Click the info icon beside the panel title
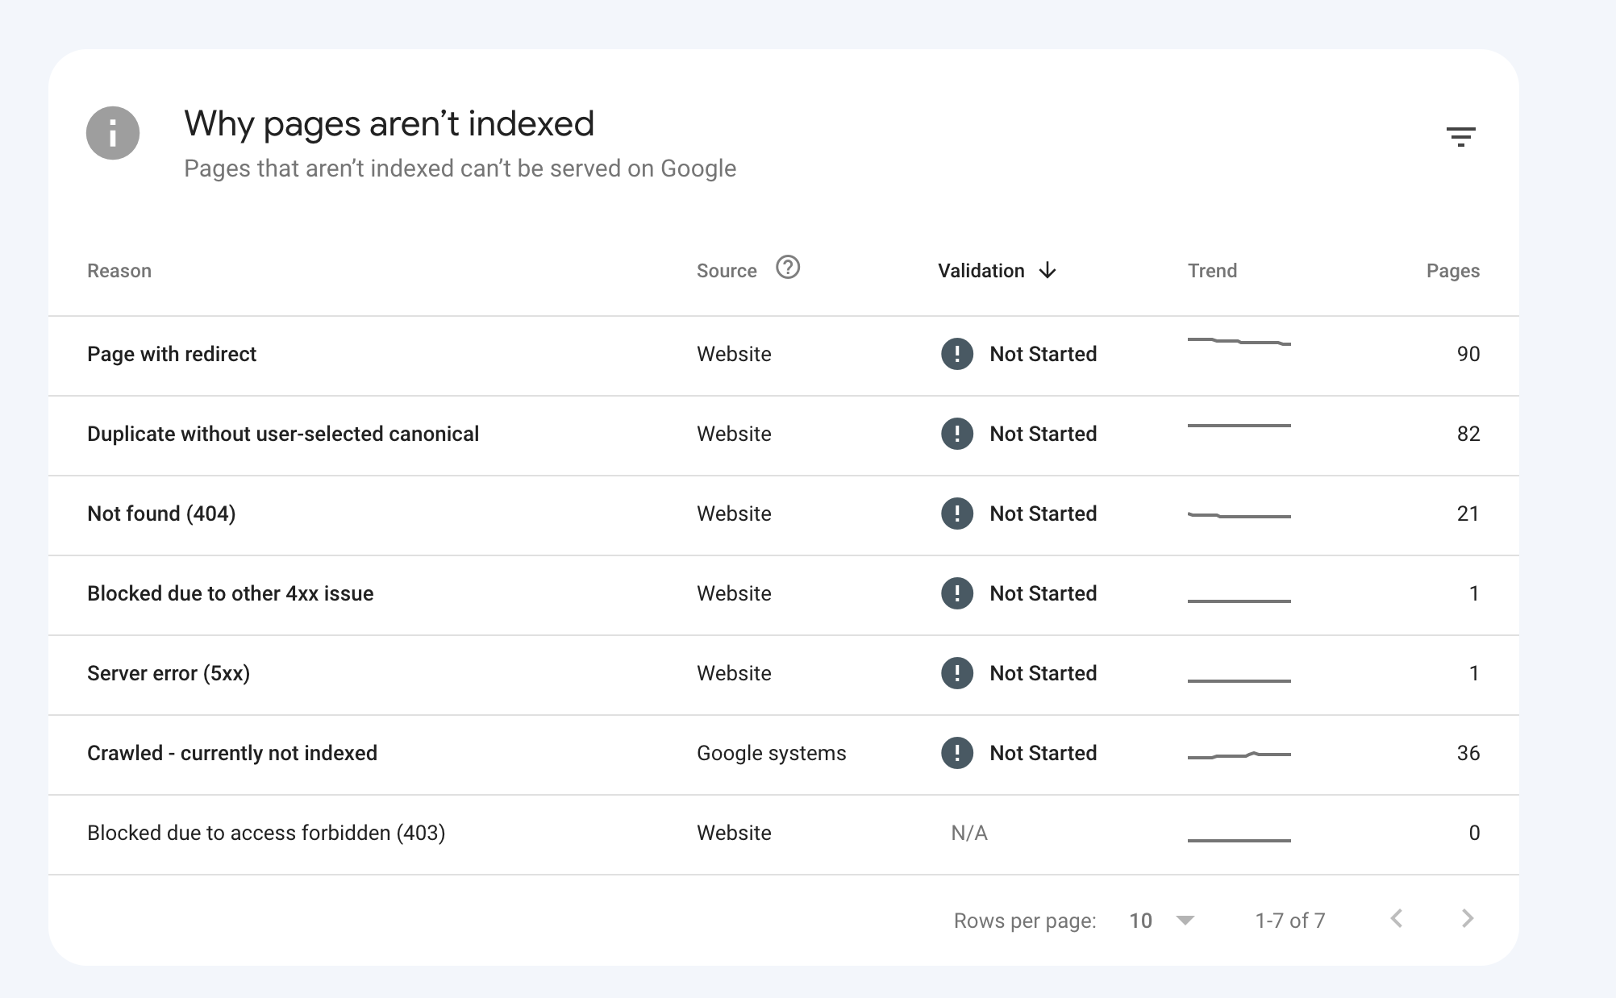Image resolution: width=1616 pixels, height=998 pixels. (111, 132)
